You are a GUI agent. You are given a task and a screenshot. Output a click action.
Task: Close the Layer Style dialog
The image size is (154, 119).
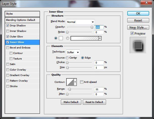click(x=146, y=3)
